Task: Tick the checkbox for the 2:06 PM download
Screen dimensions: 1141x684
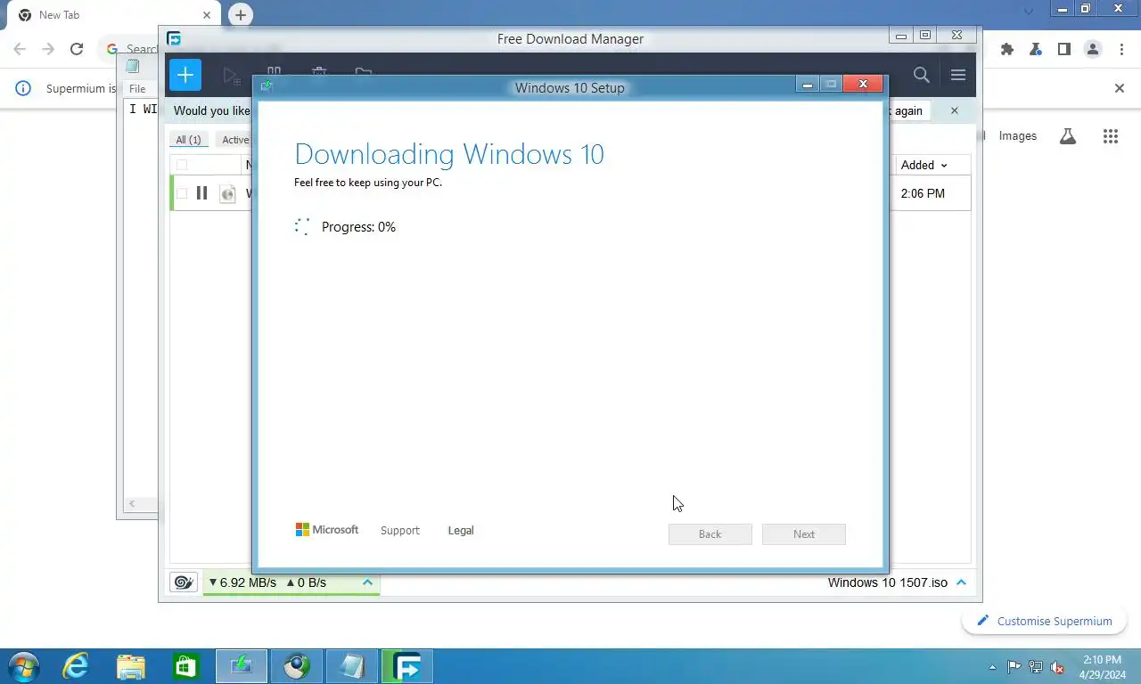Action: click(182, 193)
